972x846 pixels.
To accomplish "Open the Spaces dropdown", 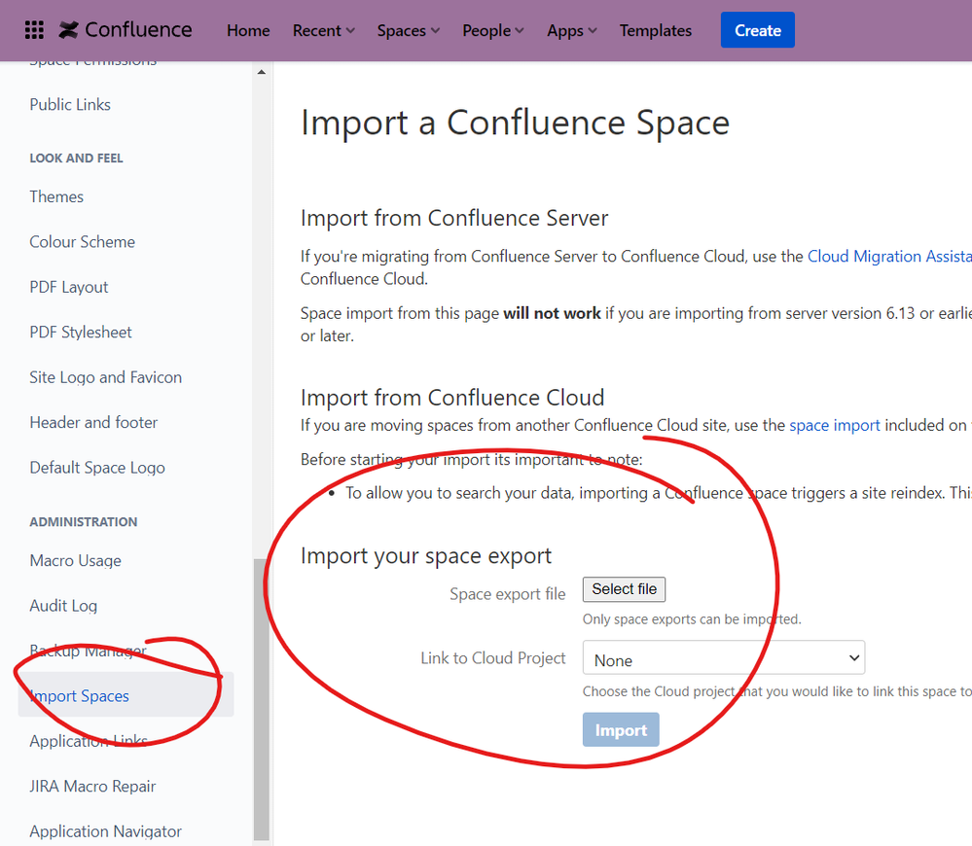I will click(x=407, y=30).
